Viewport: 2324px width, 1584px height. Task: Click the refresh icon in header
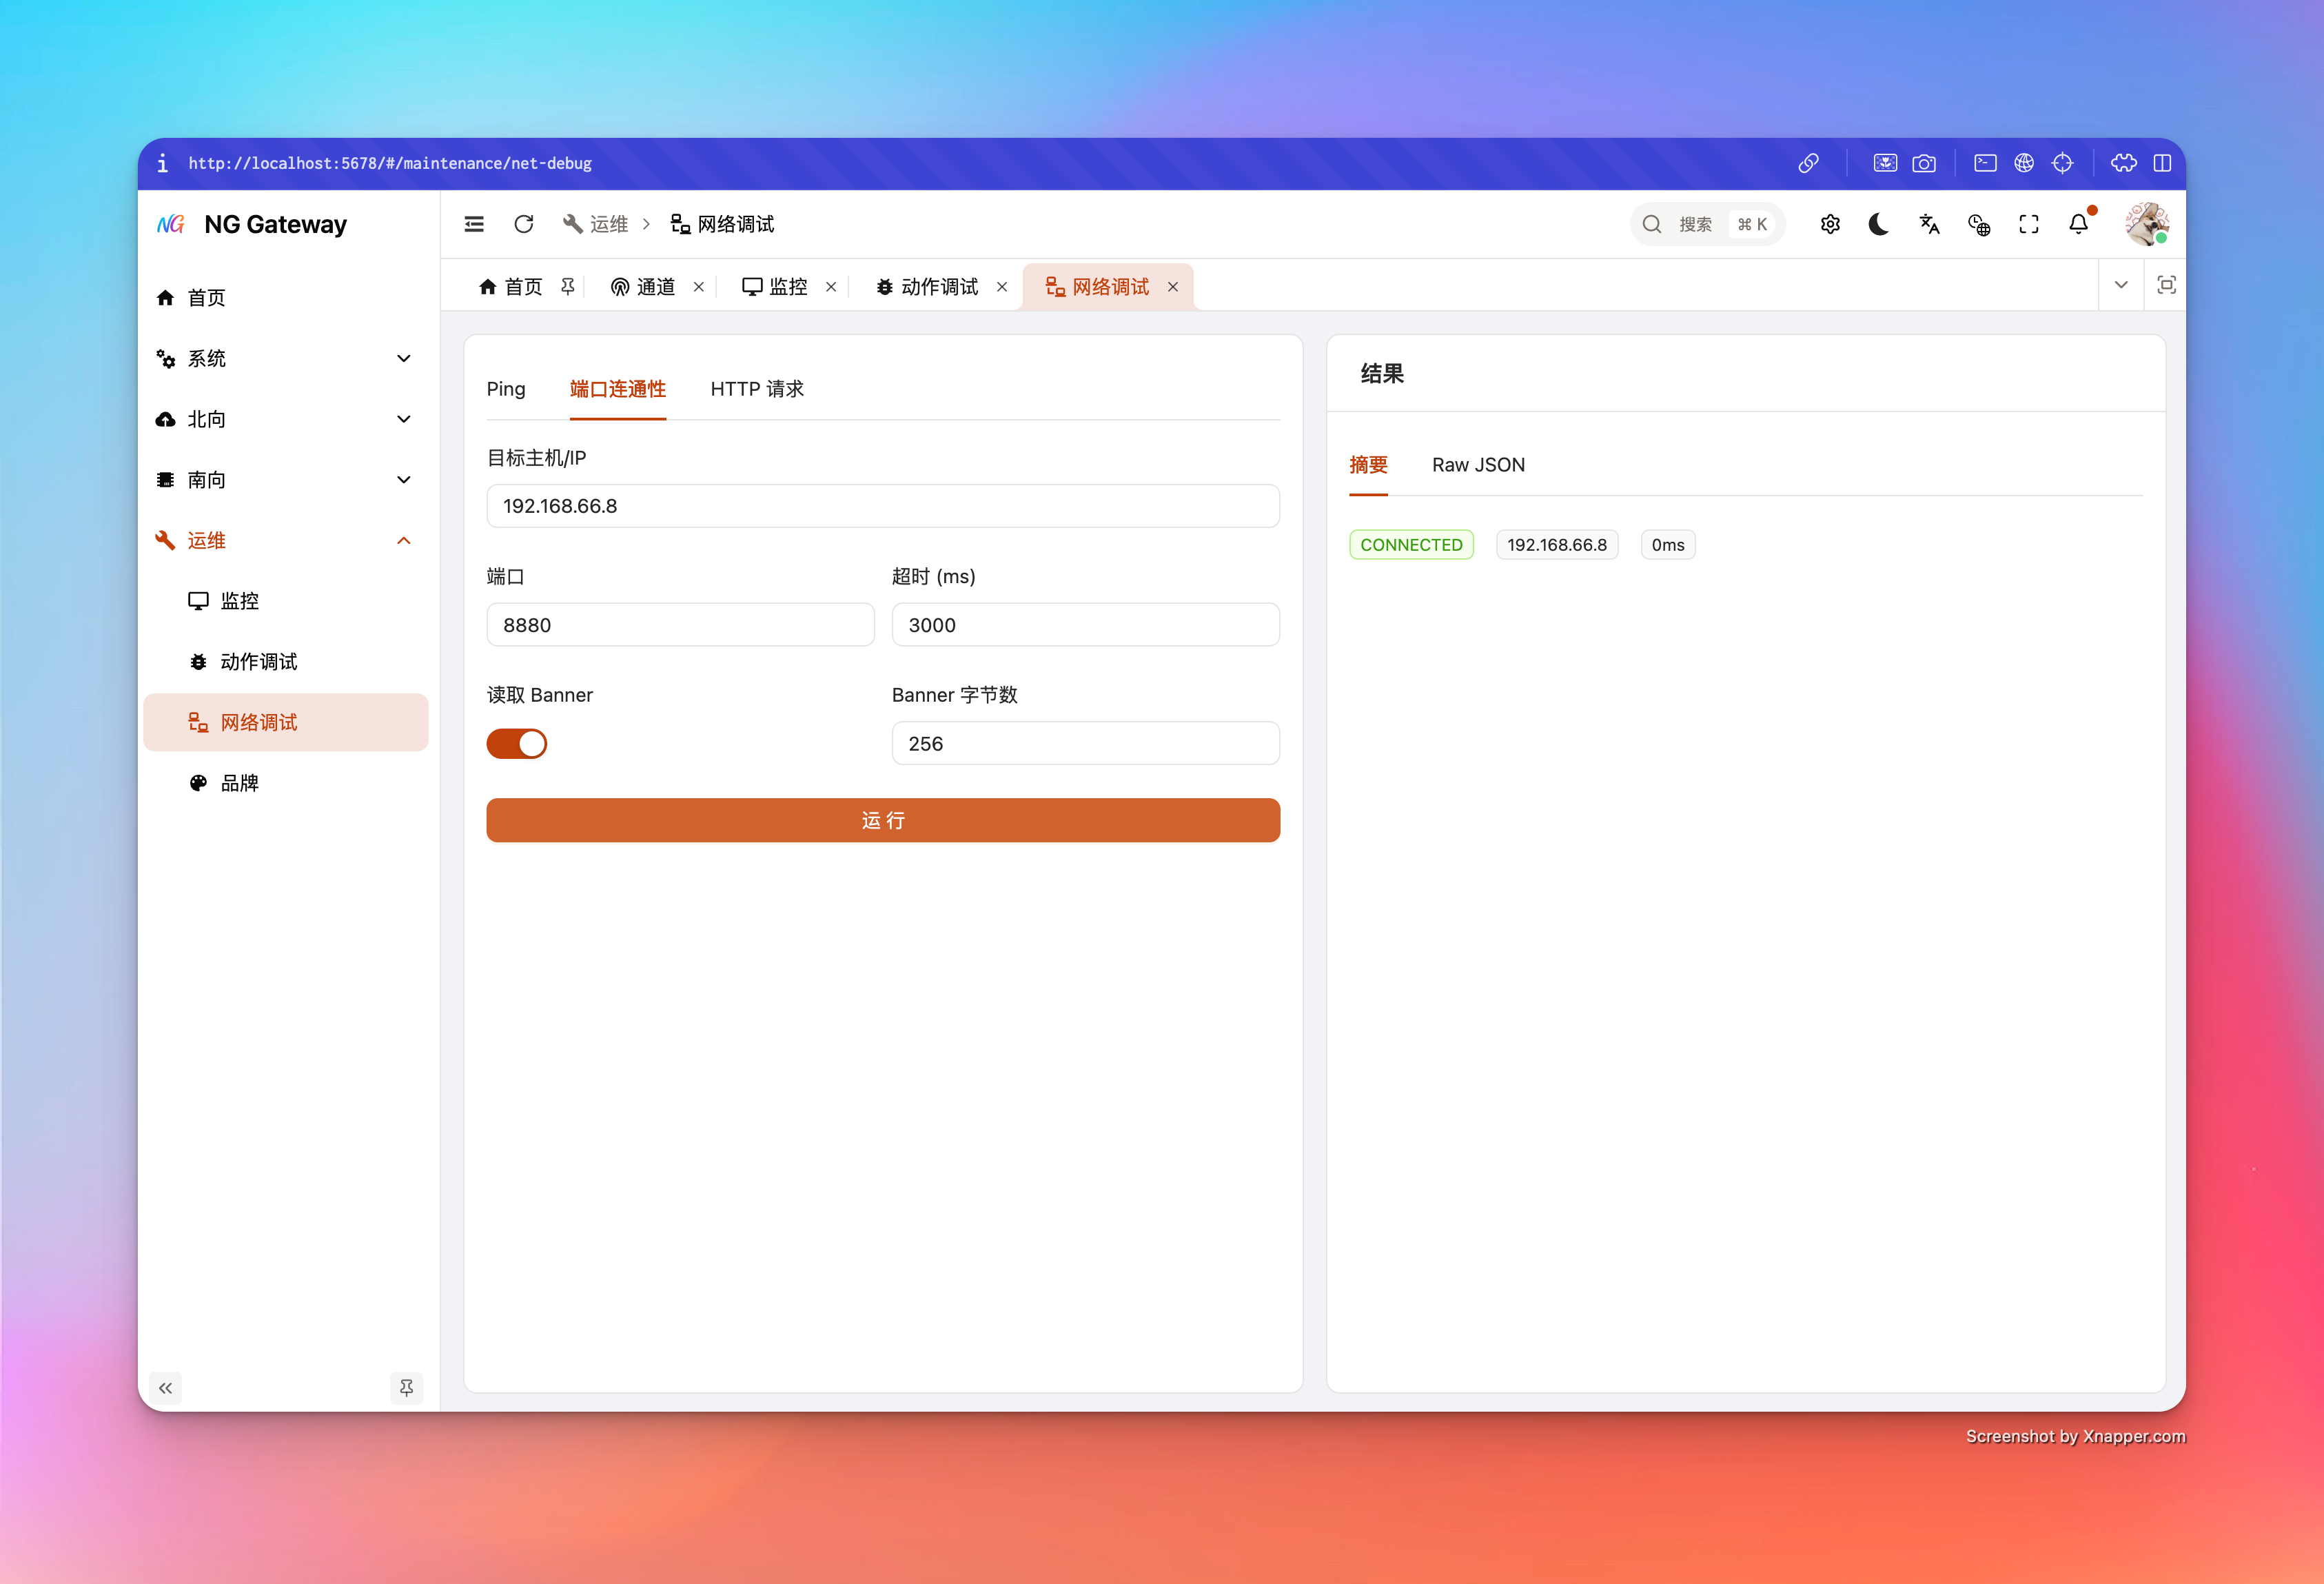[523, 224]
